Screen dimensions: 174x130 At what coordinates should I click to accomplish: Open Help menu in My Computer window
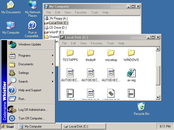pyautogui.click(x=105, y=12)
